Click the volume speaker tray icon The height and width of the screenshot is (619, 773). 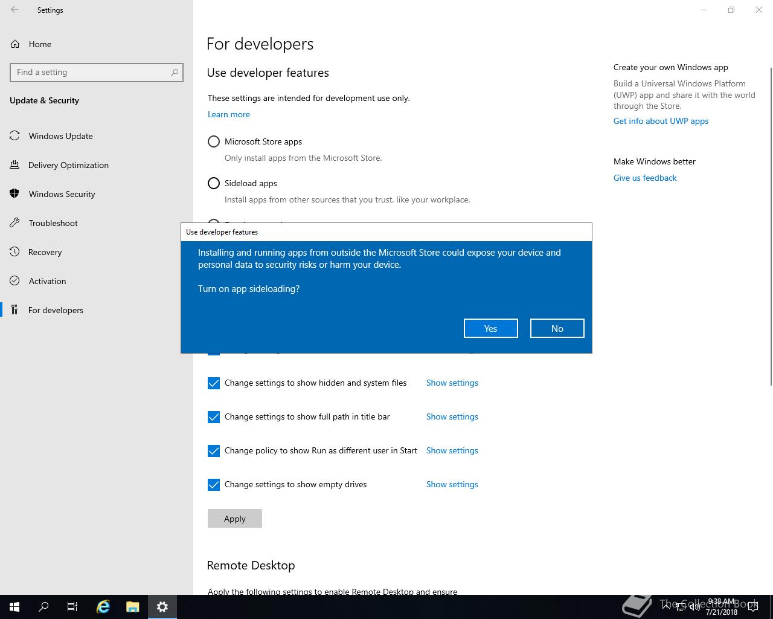coord(694,607)
